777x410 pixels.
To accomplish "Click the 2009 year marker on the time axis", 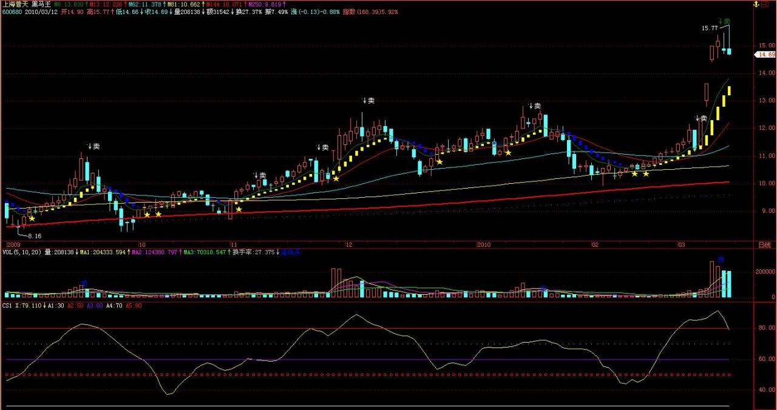I will tap(13, 244).
